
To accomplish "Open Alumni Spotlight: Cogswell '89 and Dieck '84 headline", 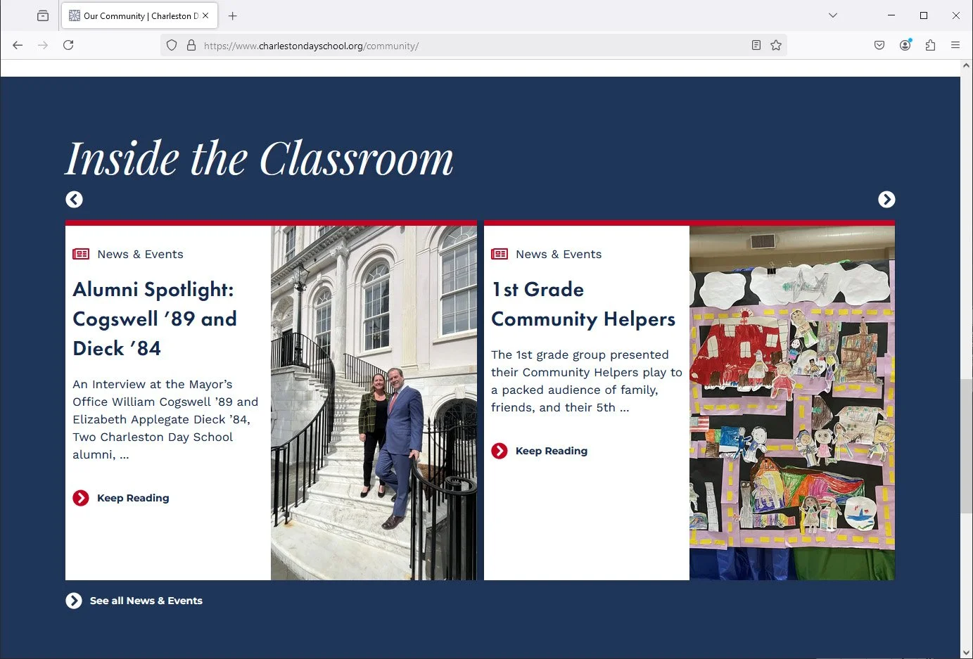I will (x=155, y=319).
